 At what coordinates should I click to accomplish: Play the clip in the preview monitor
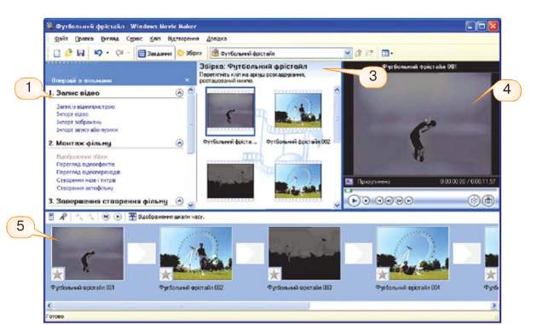(354, 200)
